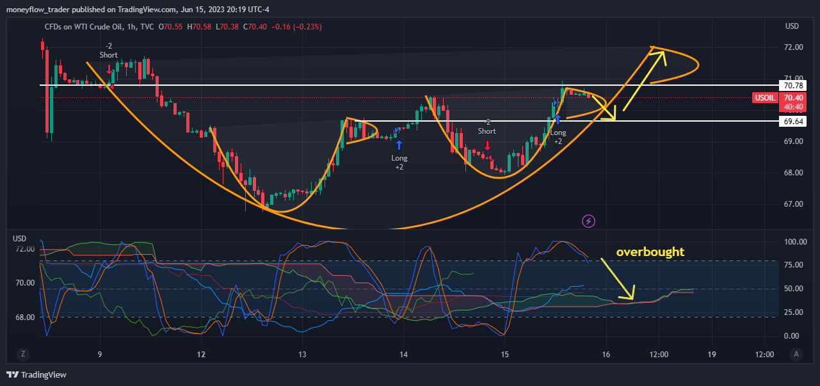Click the Z timezone button below the chart

pos(22,354)
